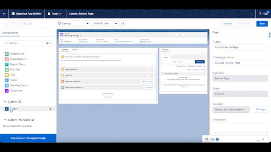Collapse the Upcoming & Overdue section
The width and height of the screenshot is (271, 152).
[x=163, y=74]
